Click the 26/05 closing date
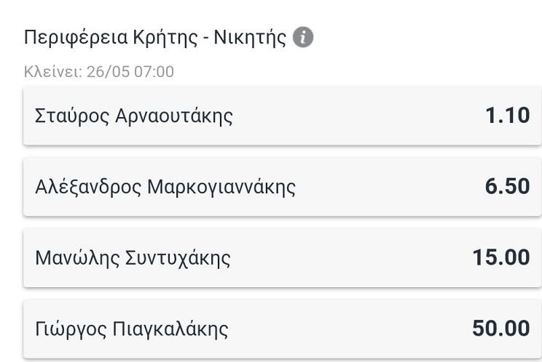 109,72
